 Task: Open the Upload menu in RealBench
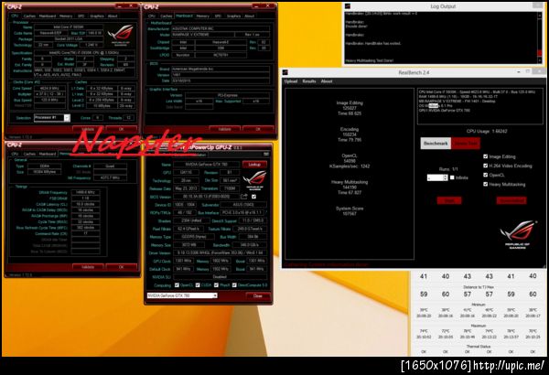290,81
